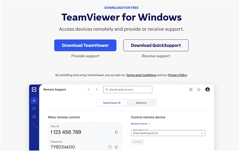Click the Download TeamViewer button
This screenshot has height=153, width=239.
point(85,46)
